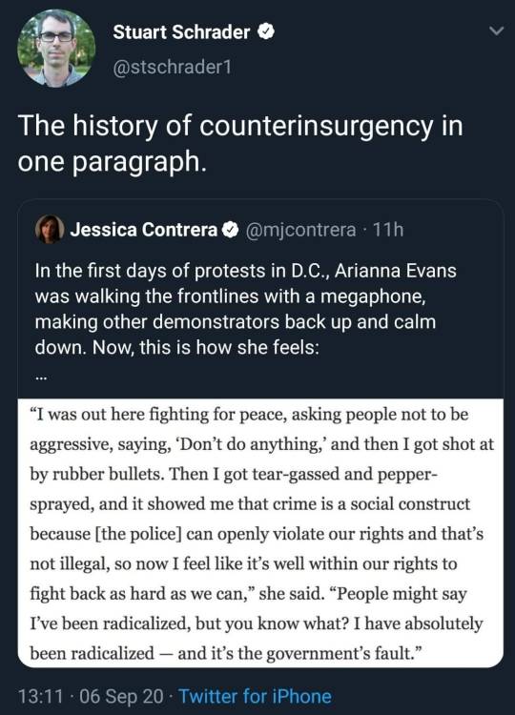Screen dimensions: 515x715
Task: Open Stuart Schrader's profile picture
Action: click(x=56, y=48)
